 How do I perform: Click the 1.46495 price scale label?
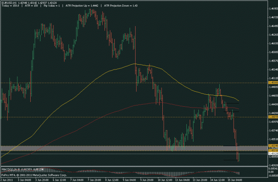tap(274, 26)
